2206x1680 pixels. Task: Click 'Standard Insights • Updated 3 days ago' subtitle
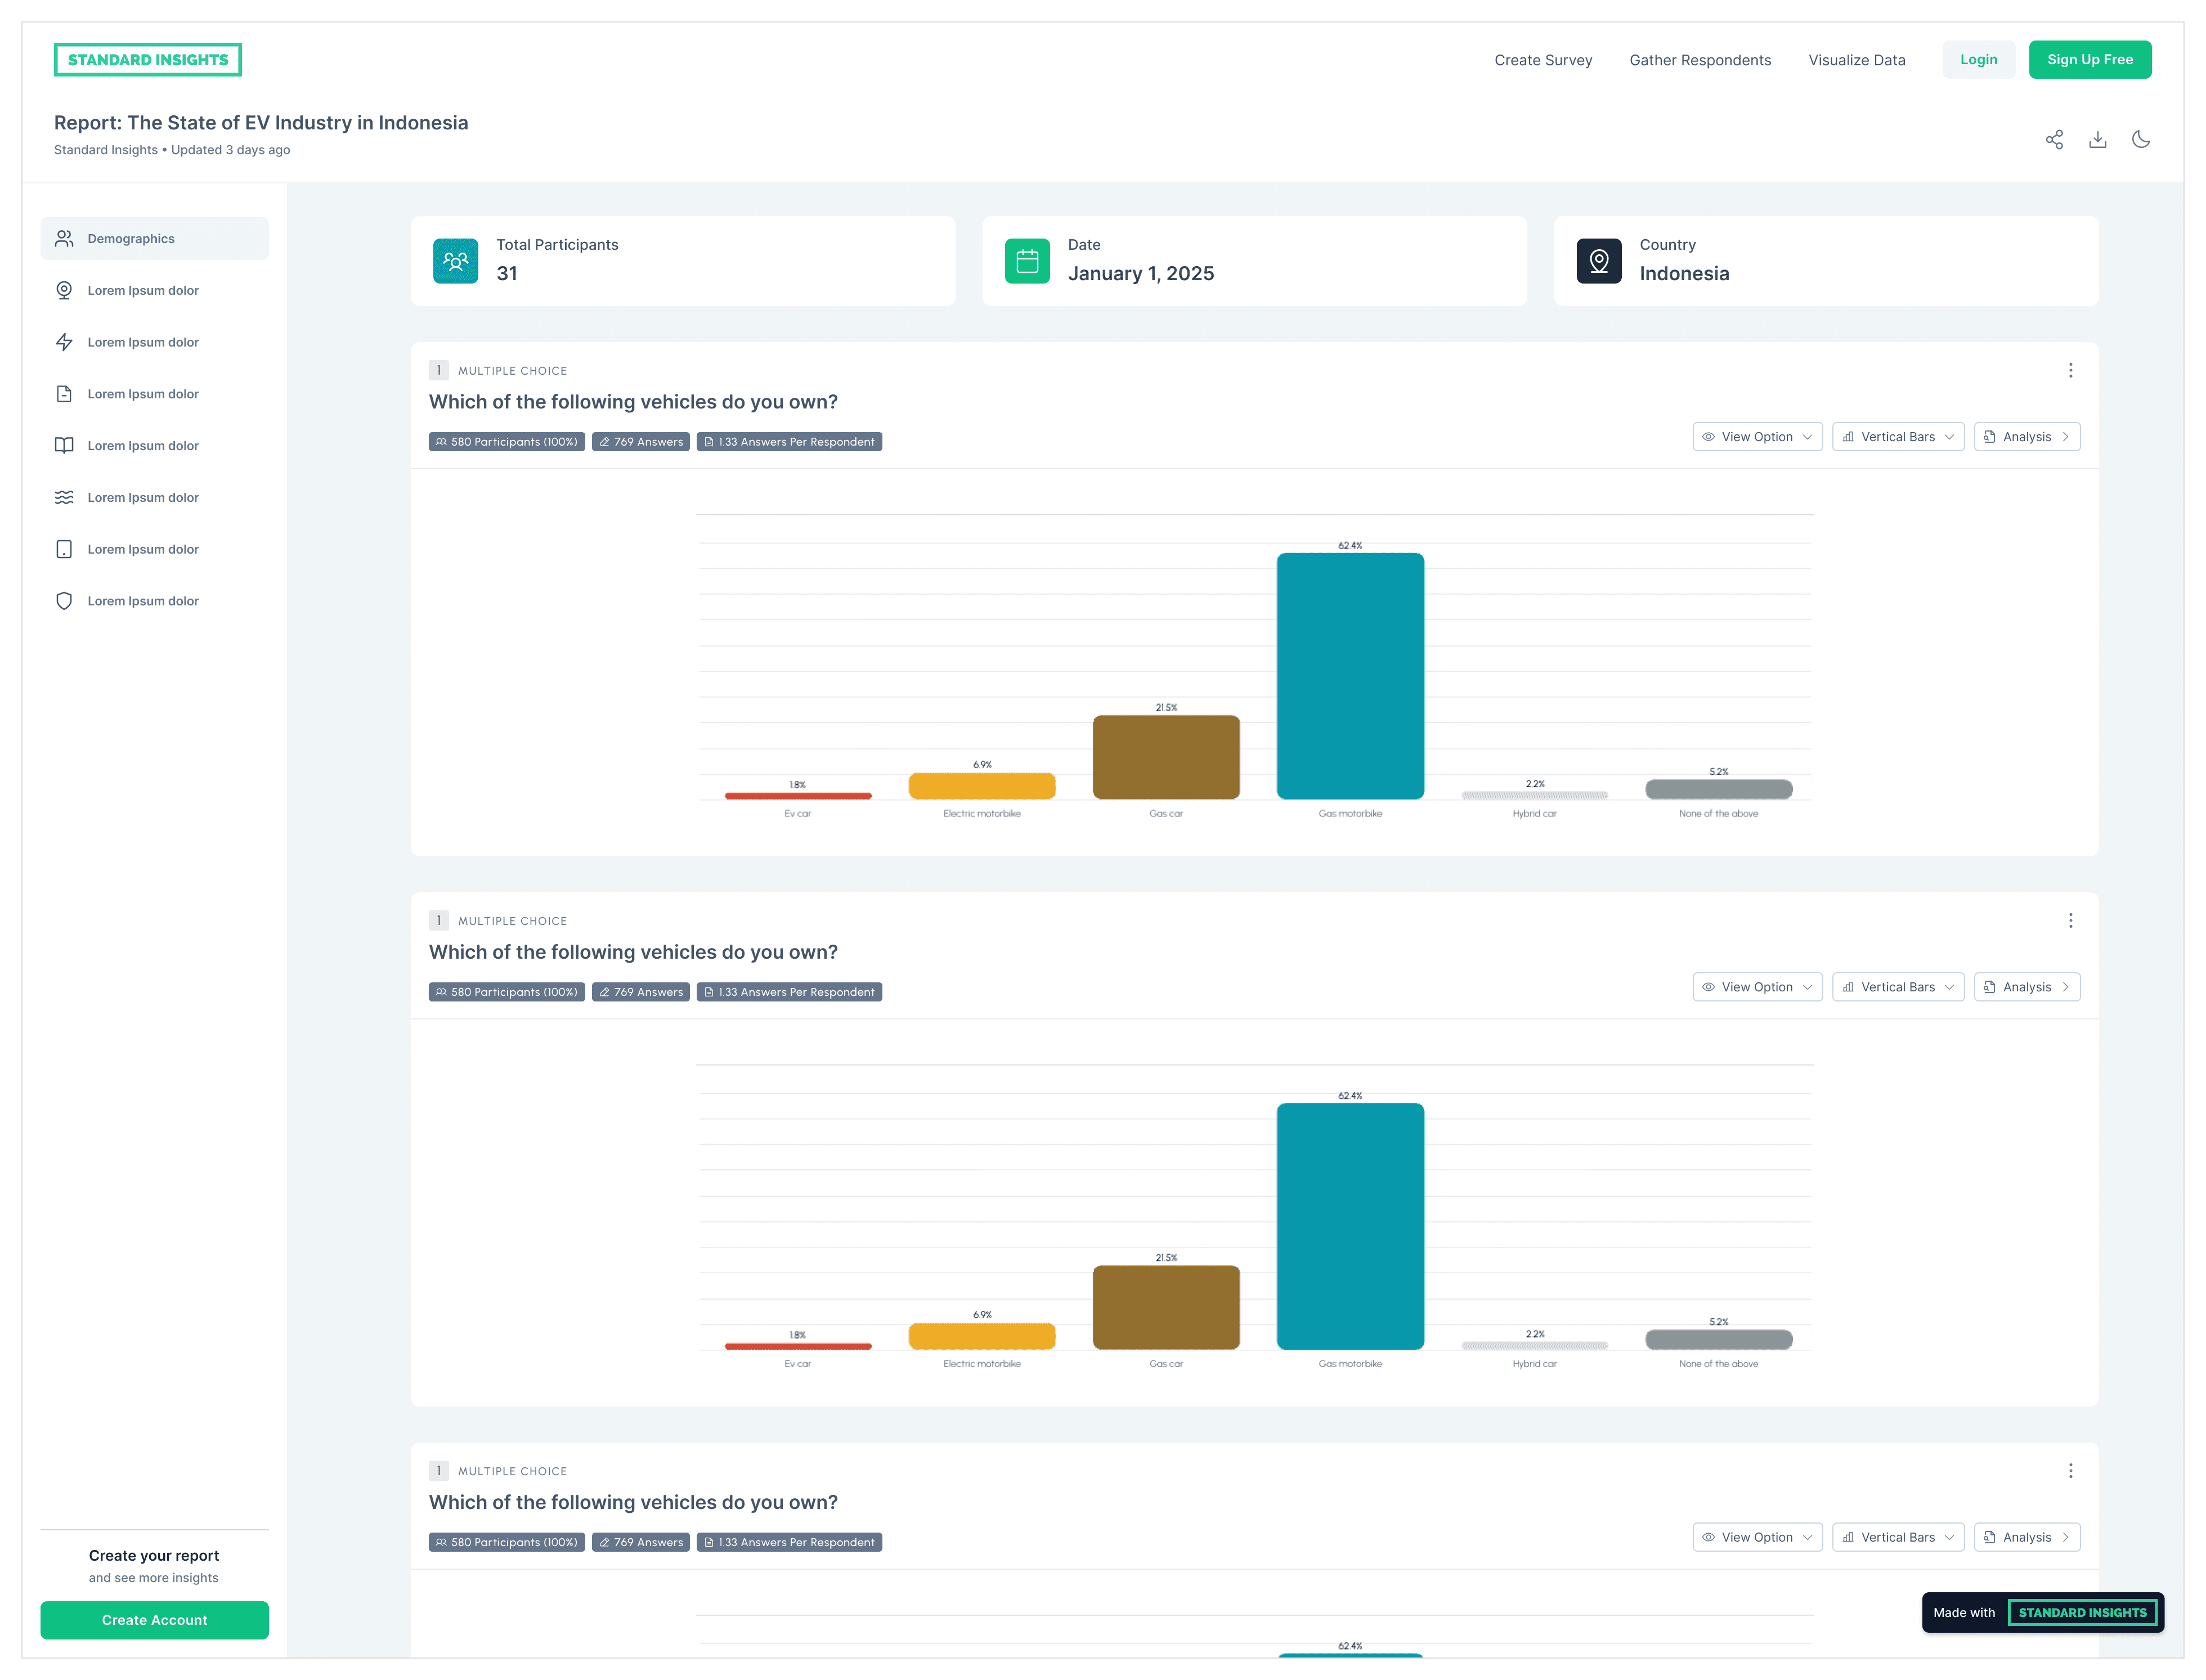pos(172,150)
